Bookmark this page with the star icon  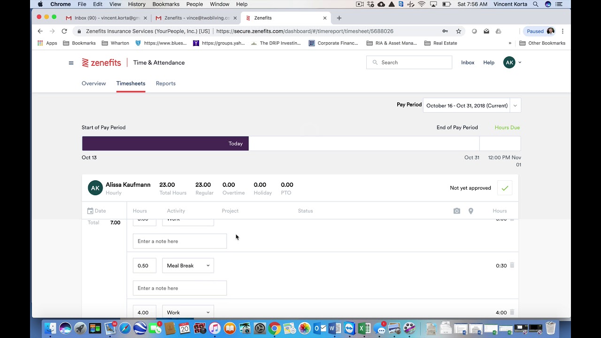pos(459,31)
